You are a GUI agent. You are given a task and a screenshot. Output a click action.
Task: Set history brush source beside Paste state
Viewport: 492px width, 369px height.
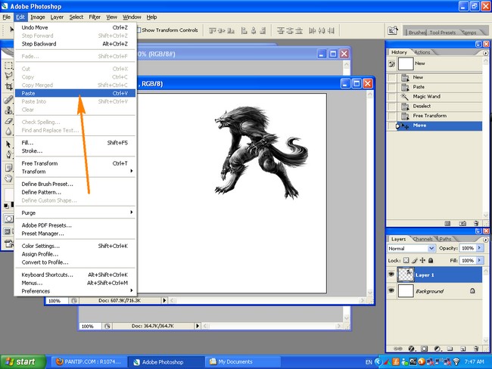tap(392, 87)
